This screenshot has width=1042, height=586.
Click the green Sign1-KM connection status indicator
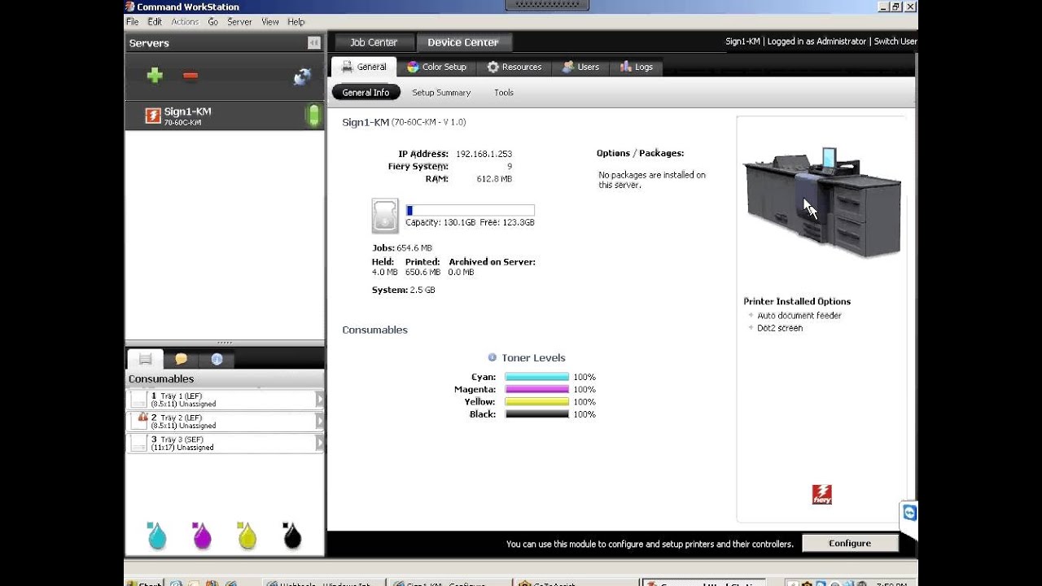click(313, 116)
